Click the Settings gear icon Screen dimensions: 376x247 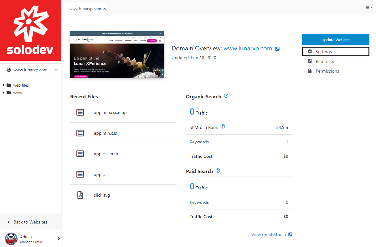click(x=310, y=51)
